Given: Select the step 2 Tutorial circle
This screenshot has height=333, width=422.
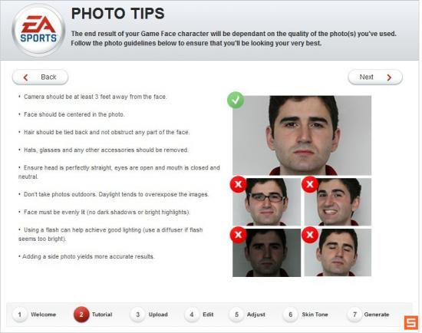Looking at the screenshot, I should [x=81, y=315].
